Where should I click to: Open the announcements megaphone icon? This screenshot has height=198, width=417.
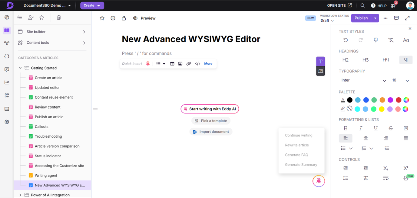tap(393, 5)
